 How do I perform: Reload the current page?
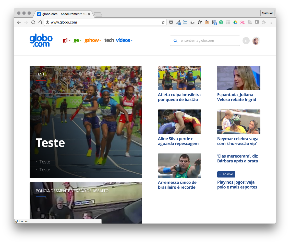(x=33, y=22)
